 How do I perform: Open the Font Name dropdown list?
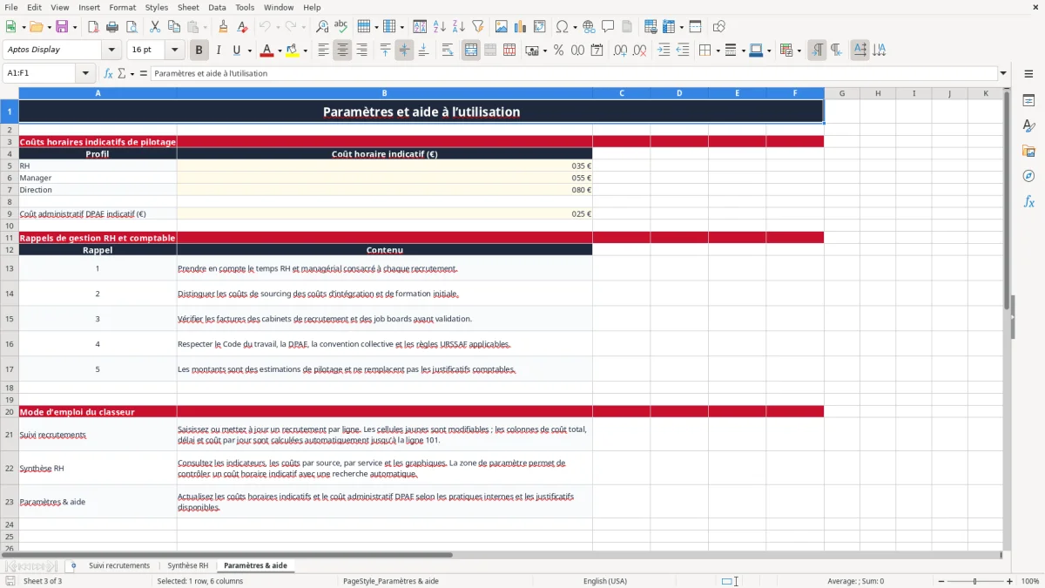pos(111,50)
